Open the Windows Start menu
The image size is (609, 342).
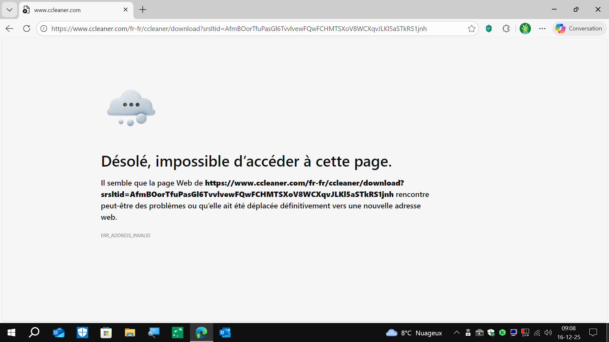(11, 332)
